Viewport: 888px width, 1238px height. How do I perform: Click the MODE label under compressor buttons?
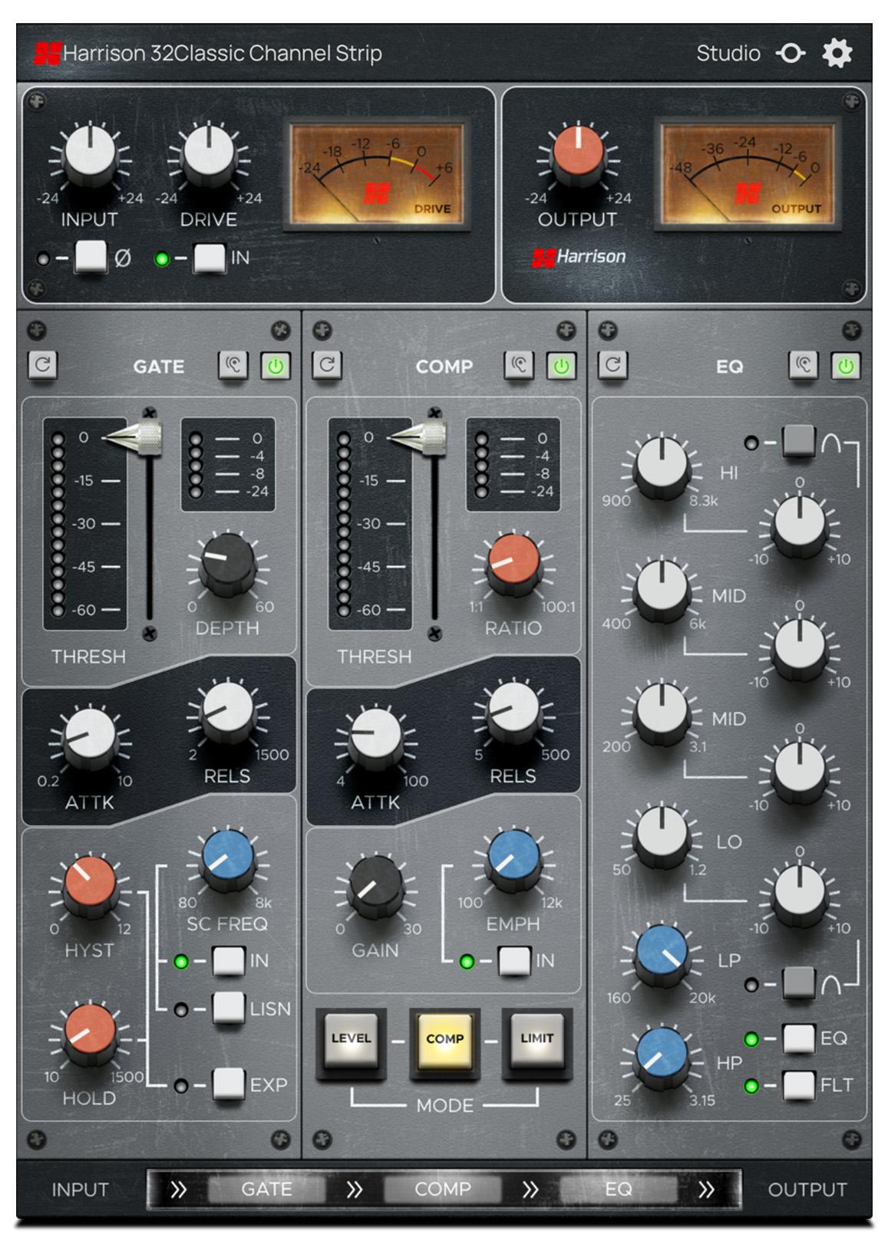445,1105
